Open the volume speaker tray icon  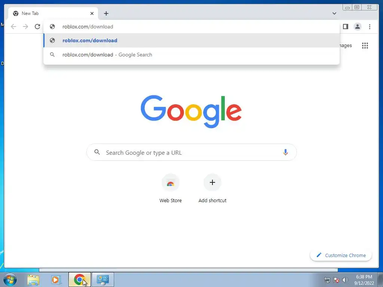point(345,280)
